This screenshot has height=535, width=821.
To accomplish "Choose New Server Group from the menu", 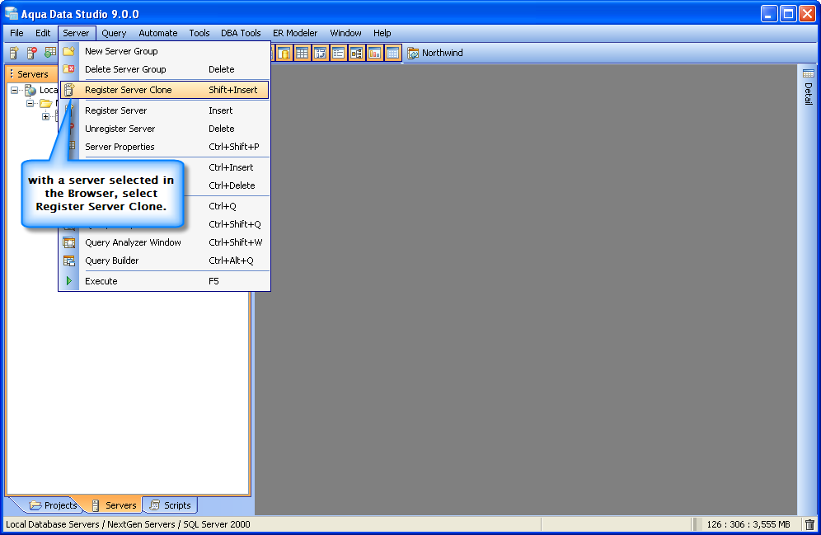I will (164, 51).
